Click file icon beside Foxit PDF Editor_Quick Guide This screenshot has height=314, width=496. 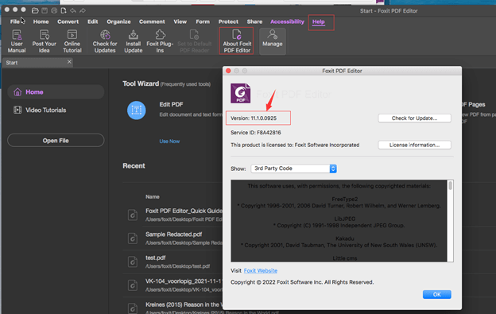coord(133,215)
